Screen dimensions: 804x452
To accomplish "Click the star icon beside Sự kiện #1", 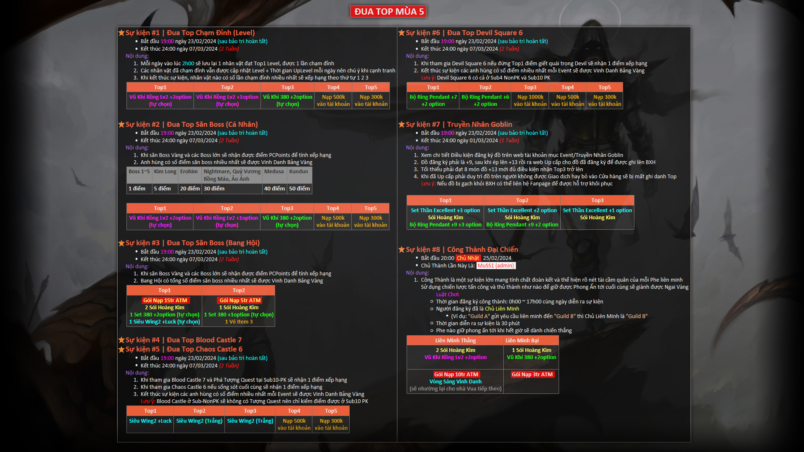I will (121, 33).
